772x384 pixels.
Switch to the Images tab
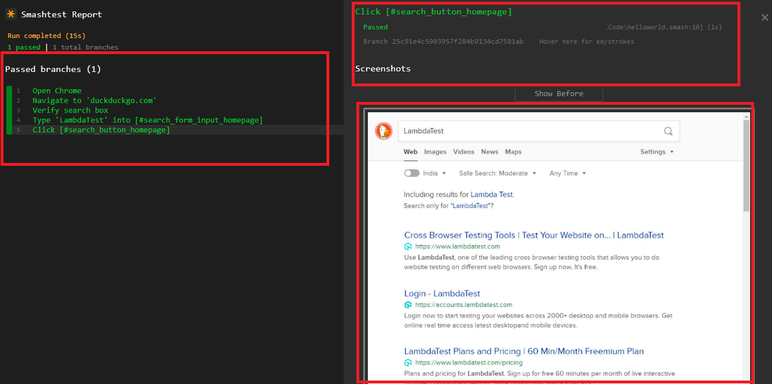[435, 152]
